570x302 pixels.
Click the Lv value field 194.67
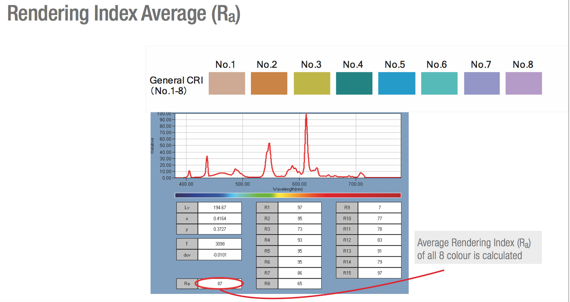[x=220, y=207]
